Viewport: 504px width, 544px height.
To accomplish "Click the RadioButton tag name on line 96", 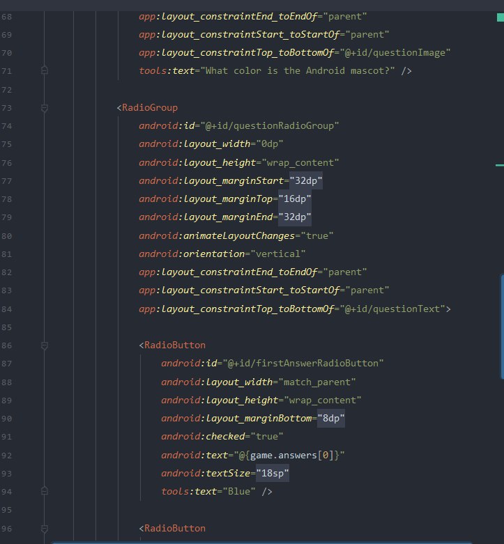I will [x=174, y=529].
